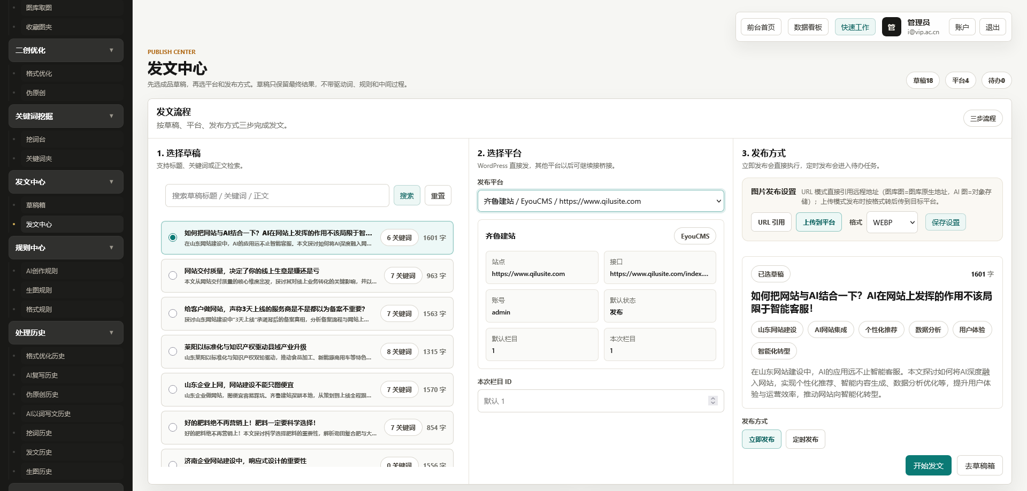Image resolution: width=1027 pixels, height=491 pixels.
Task: Choose the URL 引用 image mode
Action: pos(771,222)
